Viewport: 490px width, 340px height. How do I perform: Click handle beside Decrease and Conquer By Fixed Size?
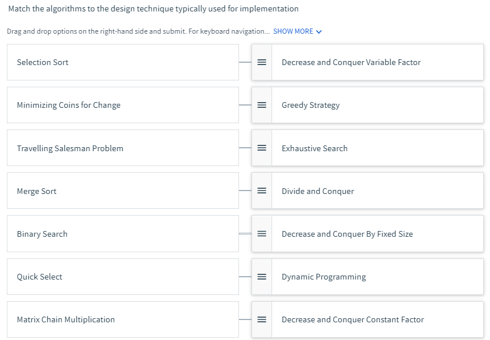point(262,233)
